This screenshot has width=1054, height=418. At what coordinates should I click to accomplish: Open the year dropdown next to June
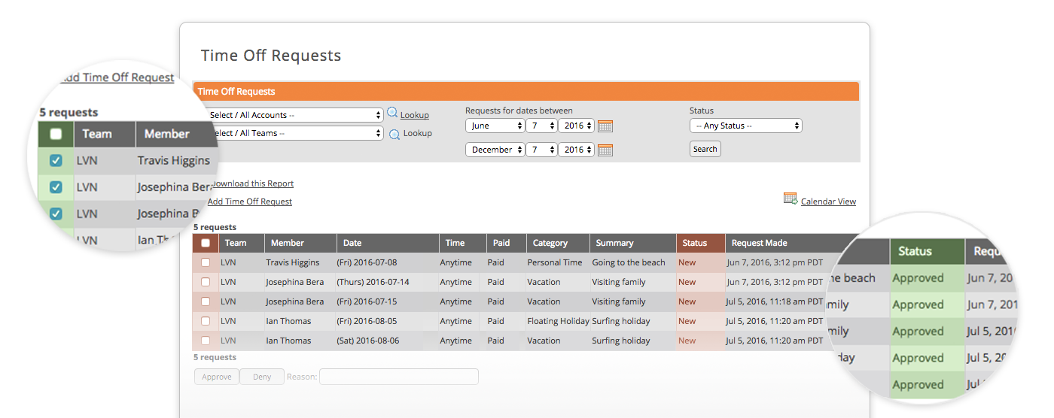577,126
